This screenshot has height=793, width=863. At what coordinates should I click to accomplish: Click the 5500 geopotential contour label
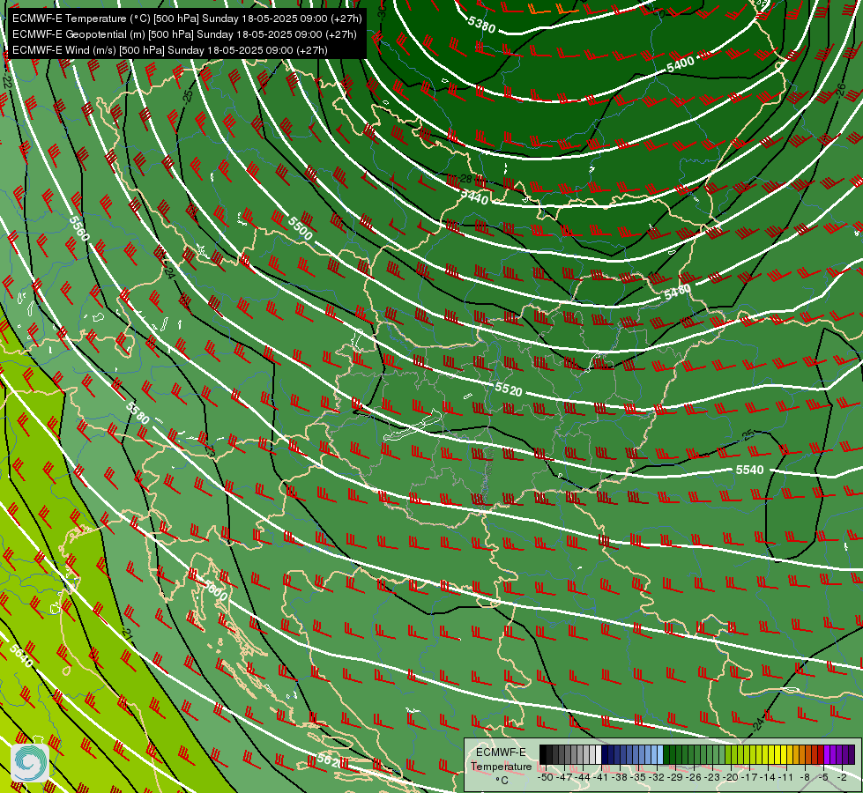[301, 228]
